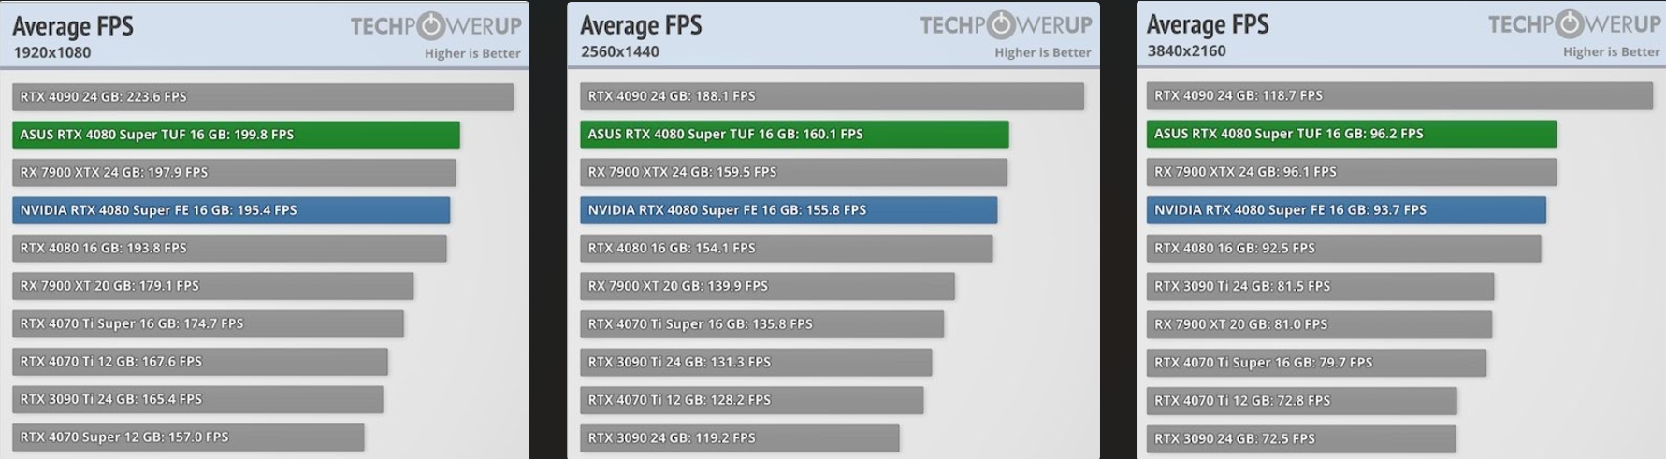Image resolution: width=1666 pixels, height=459 pixels.
Task: Click the RTX 4070 Super 157.0 FPS bar
Action: pyautogui.click(x=188, y=437)
